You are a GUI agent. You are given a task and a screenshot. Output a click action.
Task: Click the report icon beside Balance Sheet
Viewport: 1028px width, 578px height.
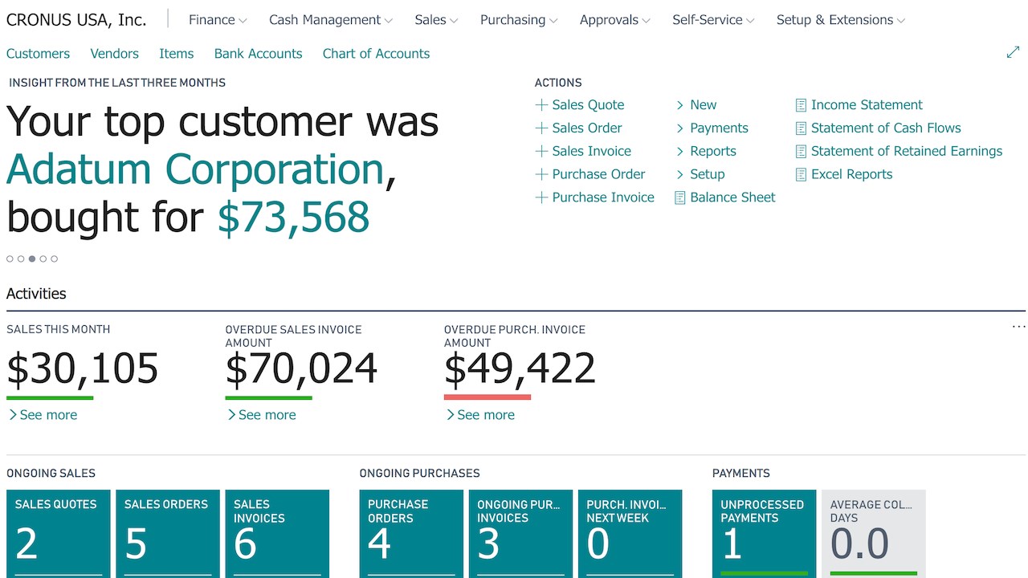pyautogui.click(x=680, y=197)
